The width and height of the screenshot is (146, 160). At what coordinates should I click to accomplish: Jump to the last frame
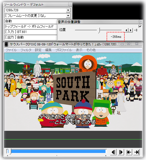[137, 152]
